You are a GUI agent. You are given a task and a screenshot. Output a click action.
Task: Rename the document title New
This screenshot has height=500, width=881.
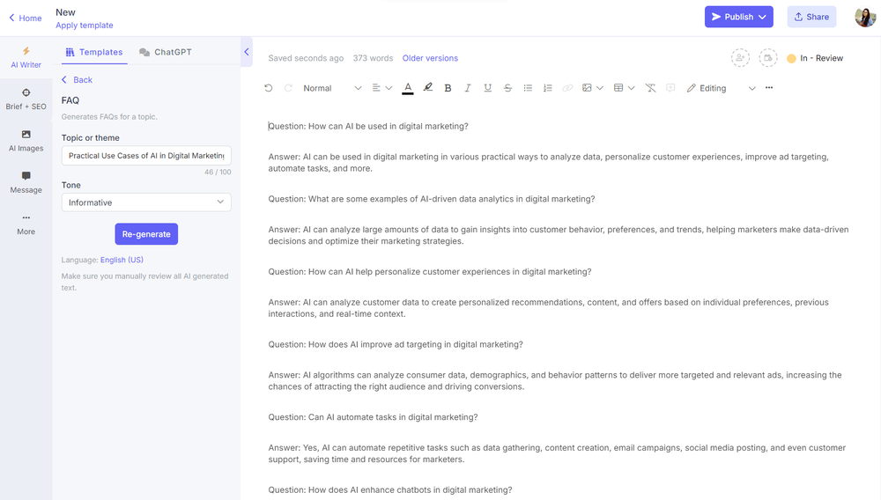point(66,12)
